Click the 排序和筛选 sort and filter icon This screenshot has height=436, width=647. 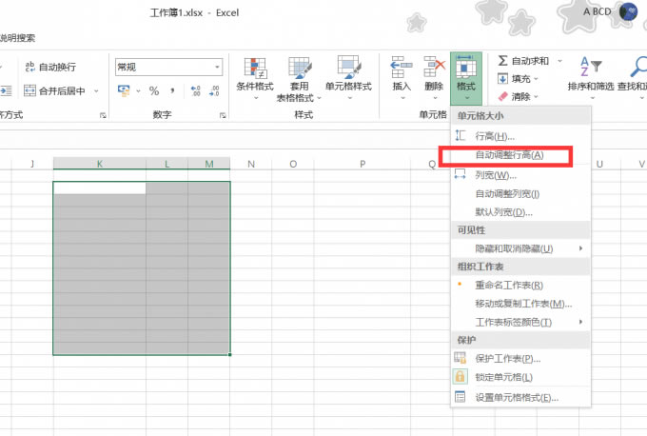[x=590, y=67]
